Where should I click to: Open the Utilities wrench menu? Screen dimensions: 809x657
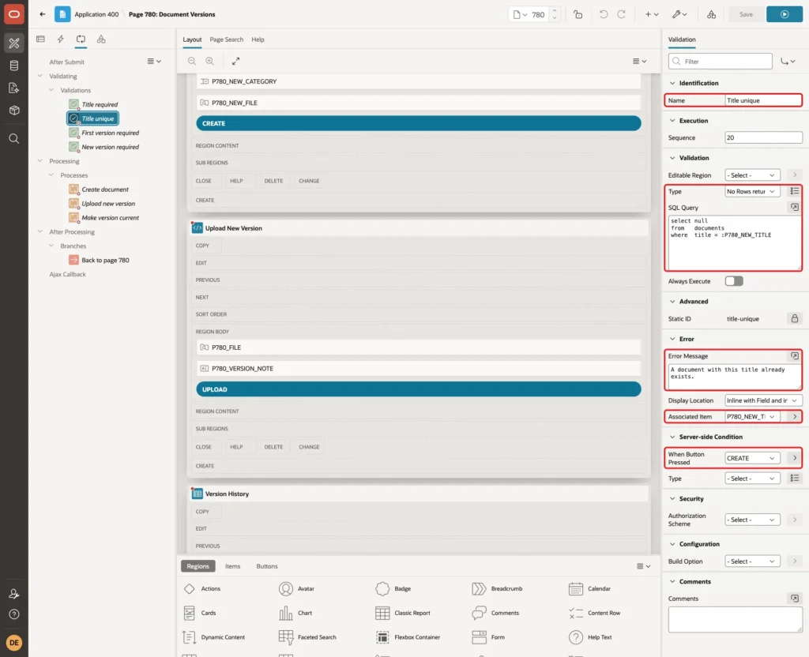679,14
